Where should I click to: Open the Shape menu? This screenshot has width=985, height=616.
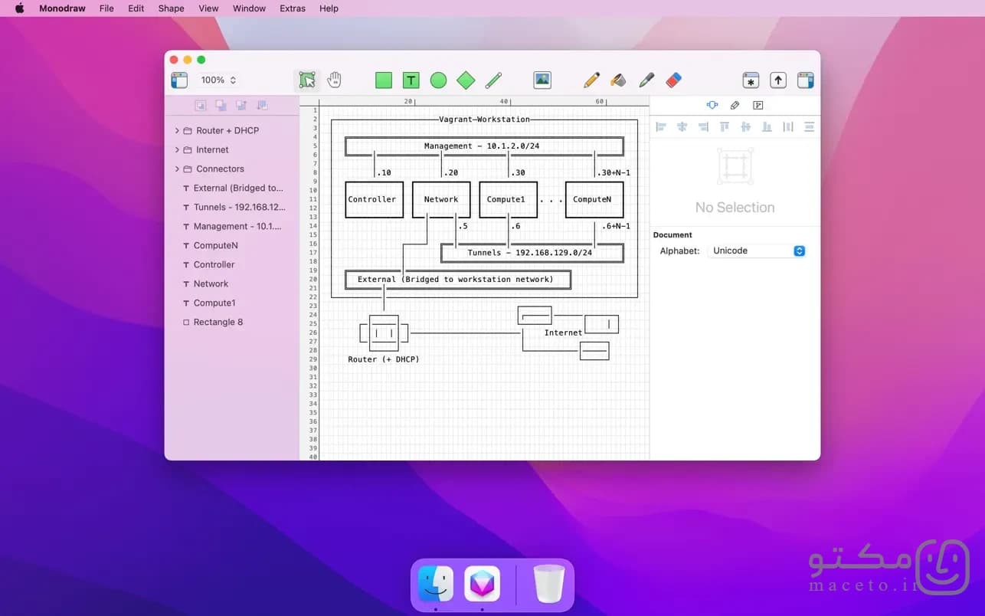point(171,8)
